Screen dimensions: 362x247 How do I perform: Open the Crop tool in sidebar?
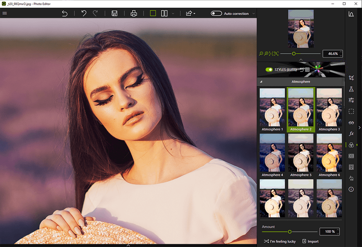pos(351,78)
